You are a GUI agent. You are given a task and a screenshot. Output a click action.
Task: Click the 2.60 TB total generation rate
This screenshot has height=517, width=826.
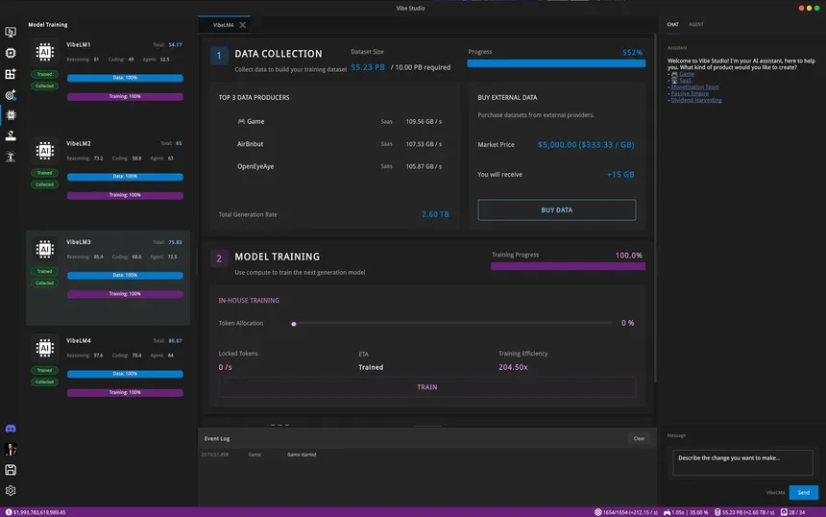(x=435, y=214)
